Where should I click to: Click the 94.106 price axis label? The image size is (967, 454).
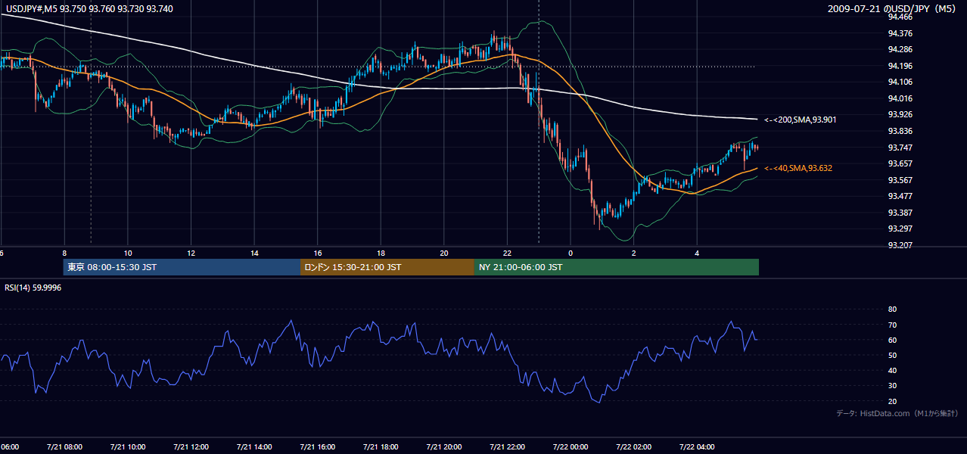click(900, 82)
